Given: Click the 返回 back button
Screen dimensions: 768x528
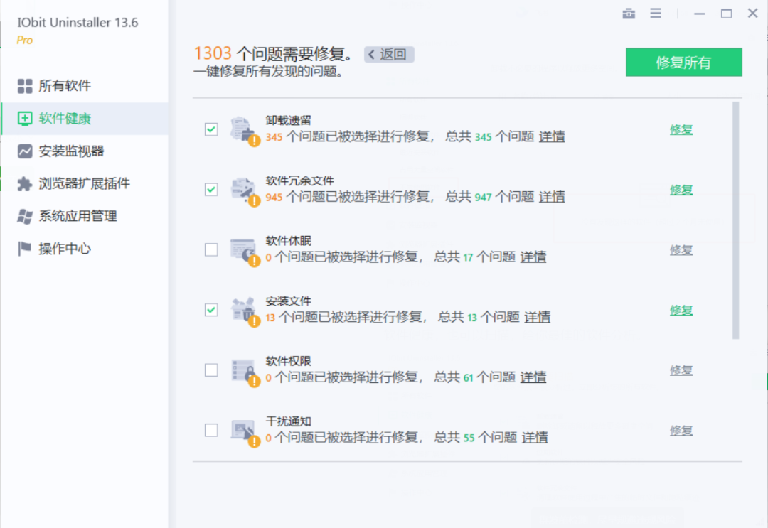Looking at the screenshot, I should 388,54.
